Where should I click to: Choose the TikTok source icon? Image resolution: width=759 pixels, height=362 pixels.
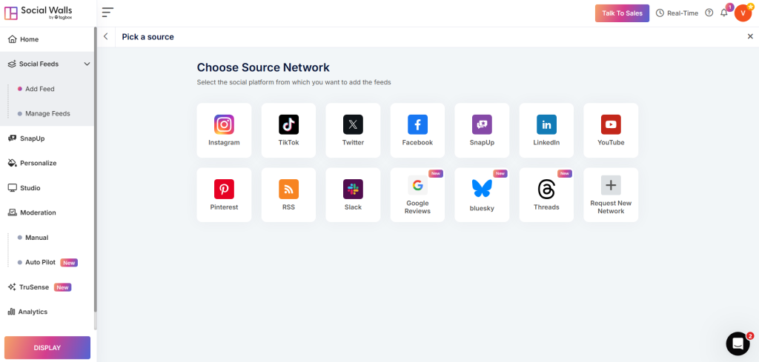click(288, 124)
